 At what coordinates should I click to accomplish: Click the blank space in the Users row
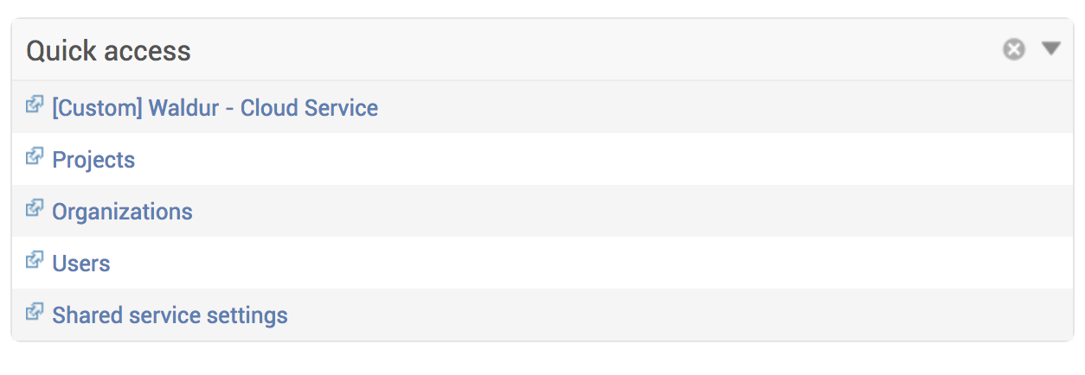click(x=606, y=264)
